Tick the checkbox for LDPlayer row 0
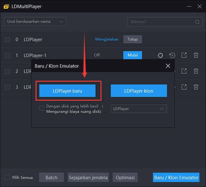The height and width of the screenshot is (187, 206). point(7,40)
